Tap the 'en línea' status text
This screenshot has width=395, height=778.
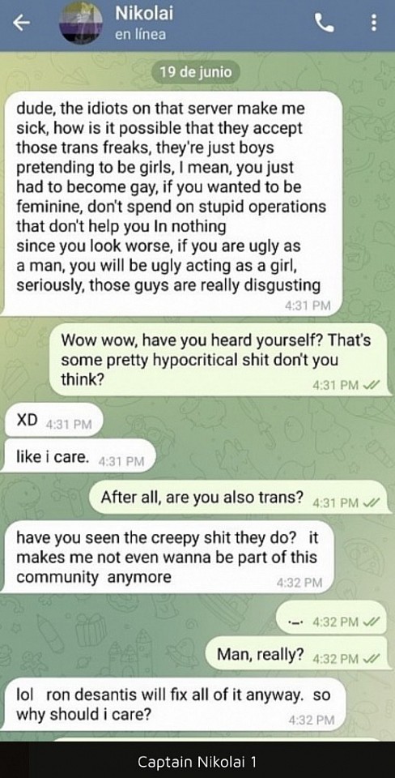(140, 35)
